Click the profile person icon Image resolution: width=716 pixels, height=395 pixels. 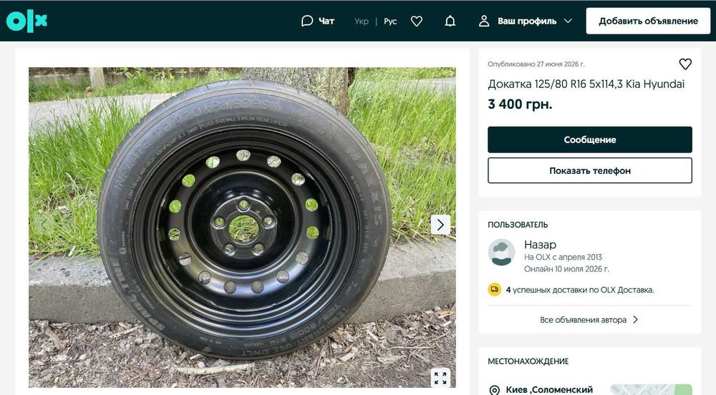click(x=484, y=21)
